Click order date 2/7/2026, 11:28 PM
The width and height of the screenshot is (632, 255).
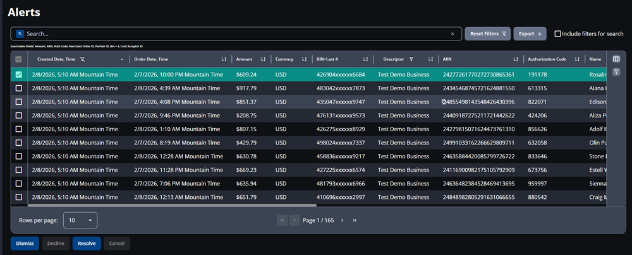point(179,170)
